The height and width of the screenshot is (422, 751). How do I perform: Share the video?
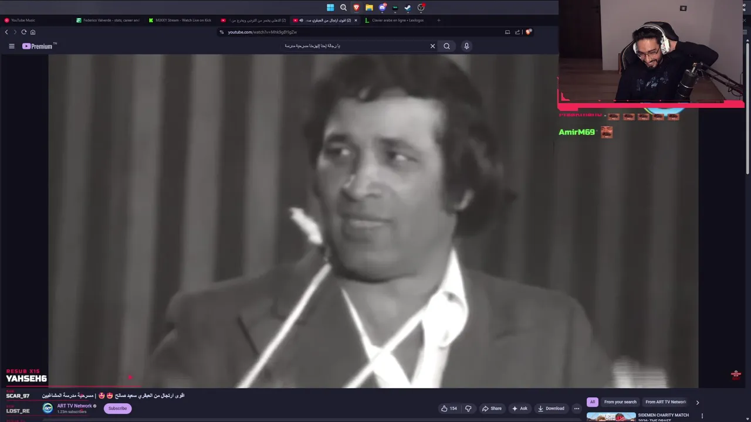pyautogui.click(x=492, y=409)
